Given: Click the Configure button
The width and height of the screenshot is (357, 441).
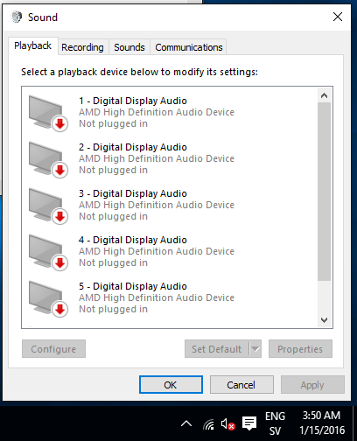Looking at the screenshot, I should [53, 348].
